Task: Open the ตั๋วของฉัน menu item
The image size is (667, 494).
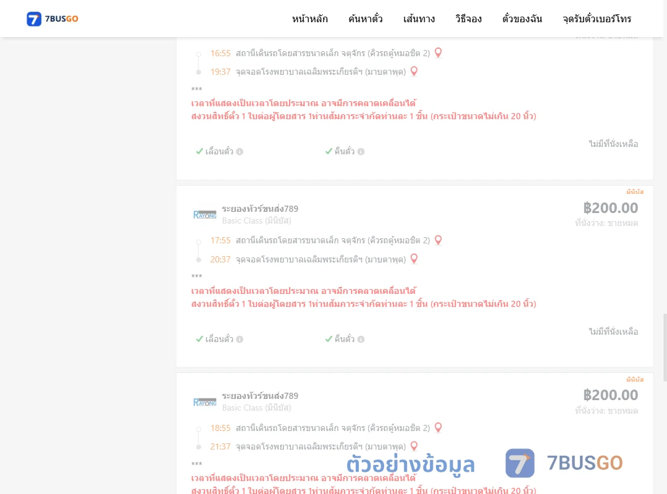Action: coord(522,19)
